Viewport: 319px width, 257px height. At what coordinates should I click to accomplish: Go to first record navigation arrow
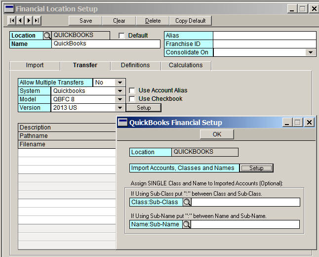(x=12, y=21)
